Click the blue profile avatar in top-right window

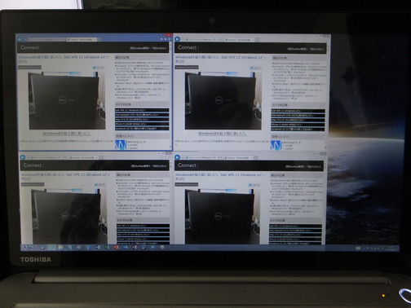point(276,145)
